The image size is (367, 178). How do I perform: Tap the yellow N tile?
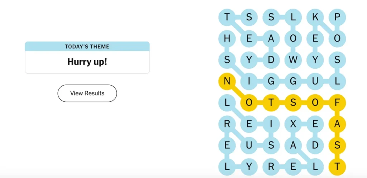click(227, 81)
